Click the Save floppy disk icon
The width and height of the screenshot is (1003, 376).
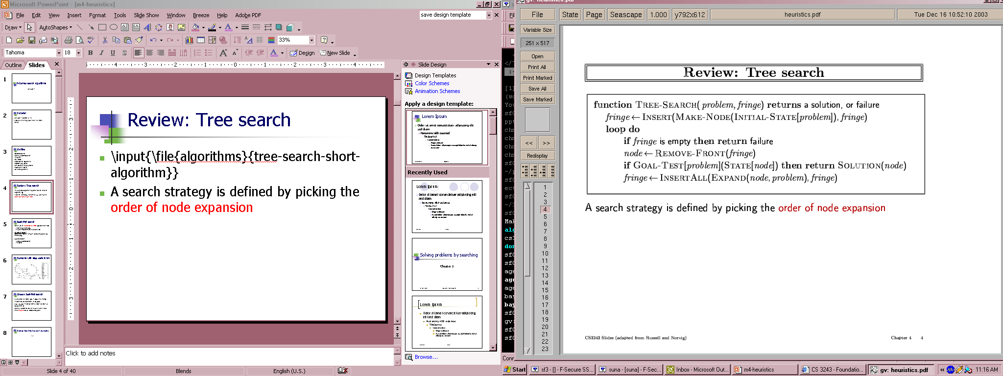[x=31, y=40]
